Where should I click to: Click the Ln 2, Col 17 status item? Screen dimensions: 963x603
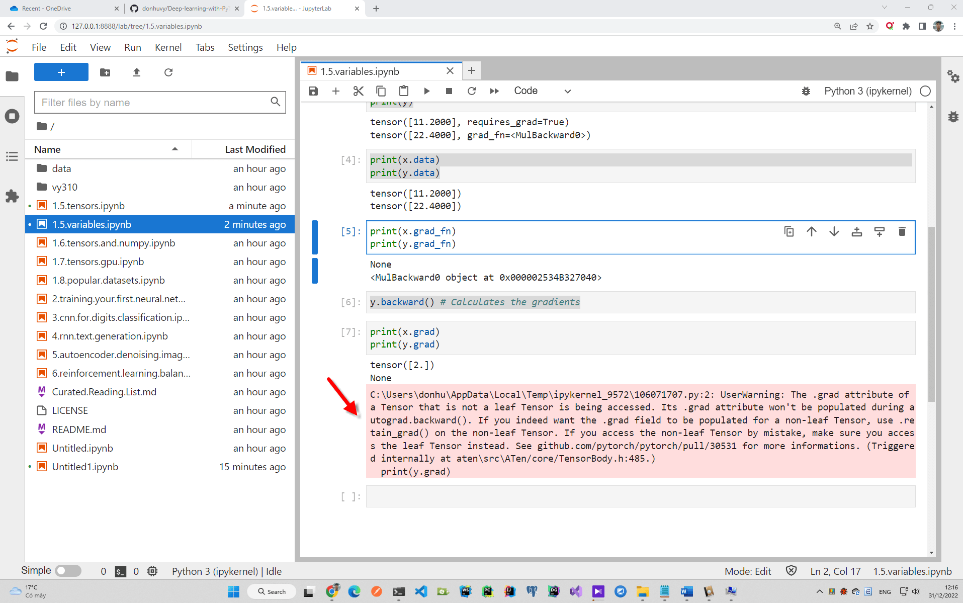click(835, 571)
